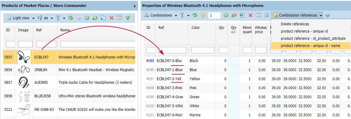Choose Delete references menu entry
Viewport: 351px width, 119px height.
[295, 24]
